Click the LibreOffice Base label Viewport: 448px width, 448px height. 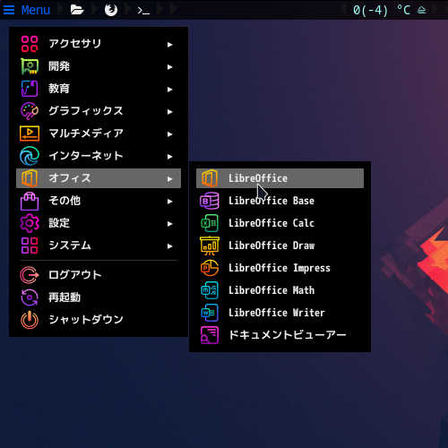pos(271,201)
